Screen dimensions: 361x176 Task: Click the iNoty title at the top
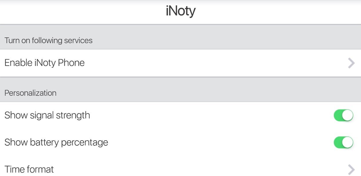pyautogui.click(x=181, y=11)
